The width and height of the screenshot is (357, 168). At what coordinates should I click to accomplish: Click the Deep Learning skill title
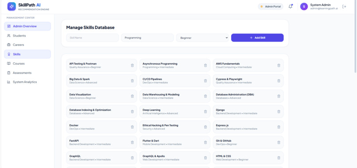click(151, 110)
